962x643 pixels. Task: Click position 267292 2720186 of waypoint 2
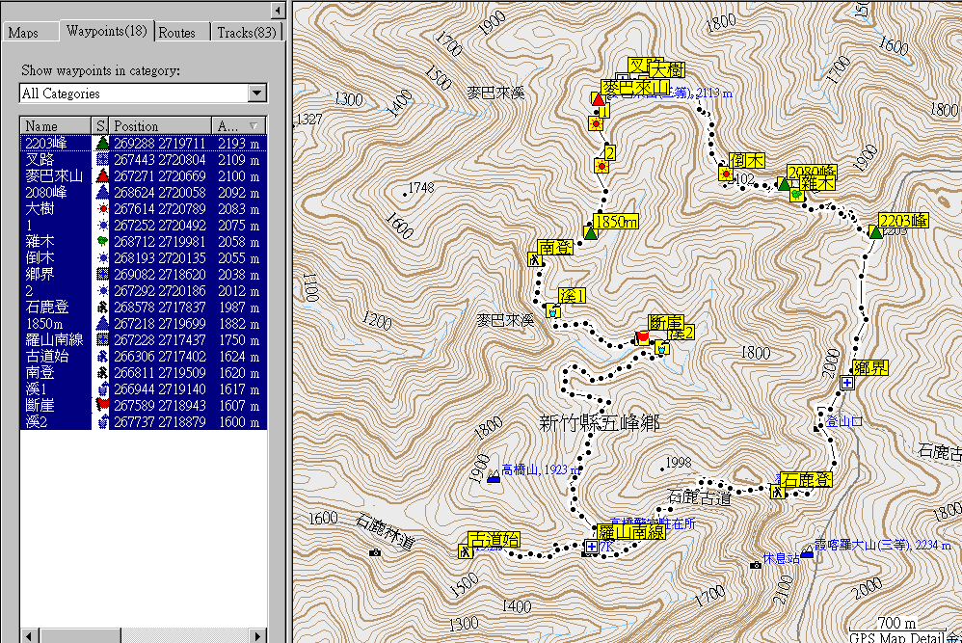pyautogui.click(x=159, y=291)
